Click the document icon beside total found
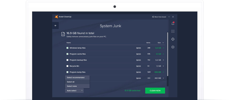Viewport: 229px width, 100px height. coord(63,34)
